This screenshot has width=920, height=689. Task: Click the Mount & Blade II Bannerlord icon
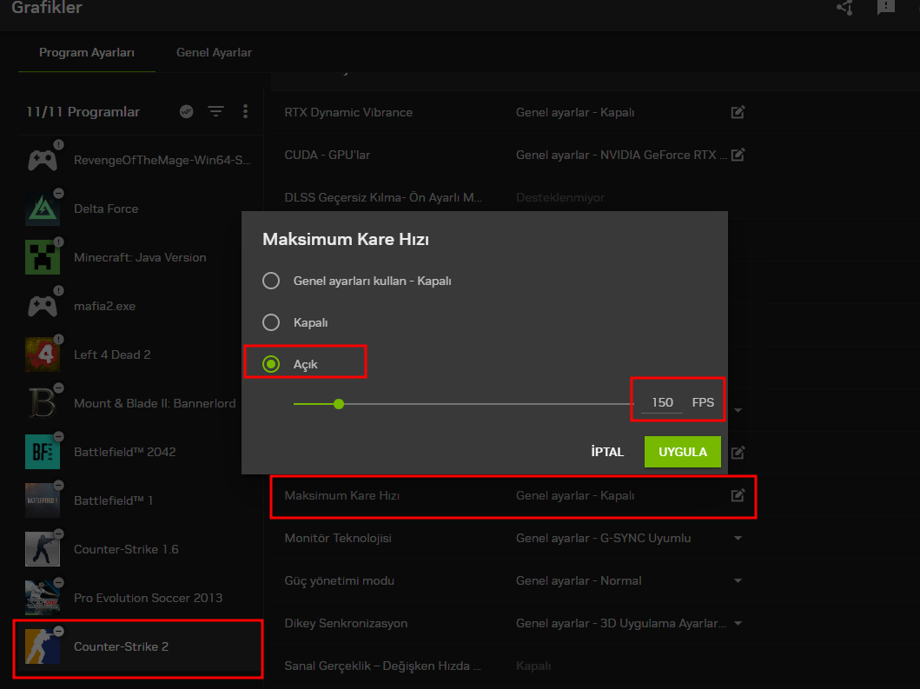click(x=43, y=403)
